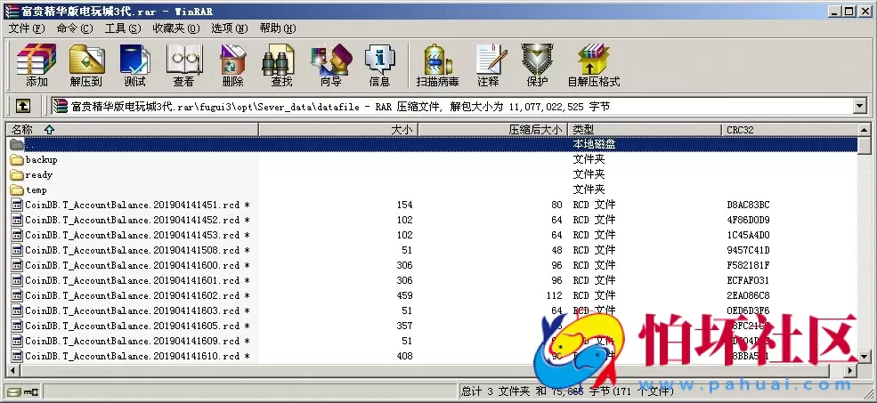
Task: Click the backup row 文件夹 type cell
Action: (x=589, y=159)
